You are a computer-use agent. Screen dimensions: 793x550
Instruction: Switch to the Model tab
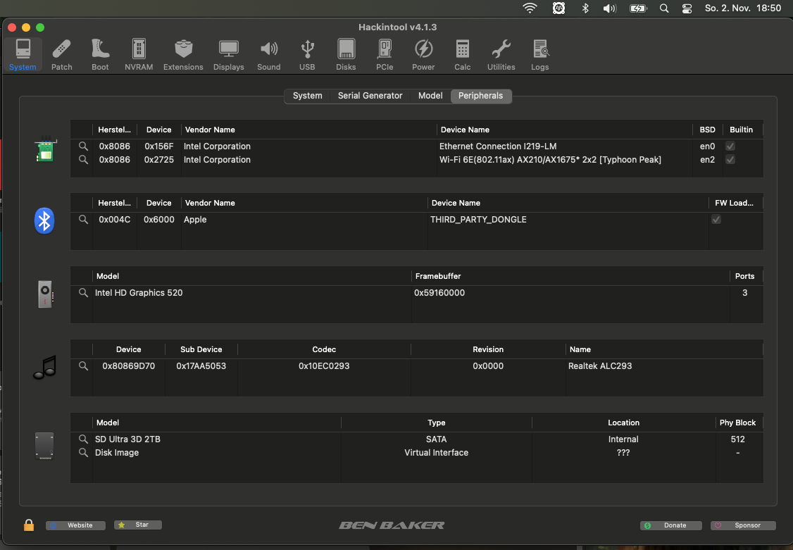(x=430, y=96)
